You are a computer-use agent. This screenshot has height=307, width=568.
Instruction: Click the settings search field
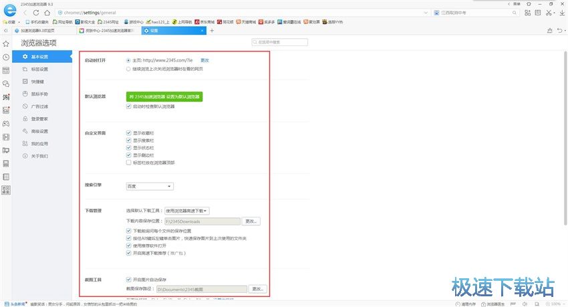pos(279,42)
